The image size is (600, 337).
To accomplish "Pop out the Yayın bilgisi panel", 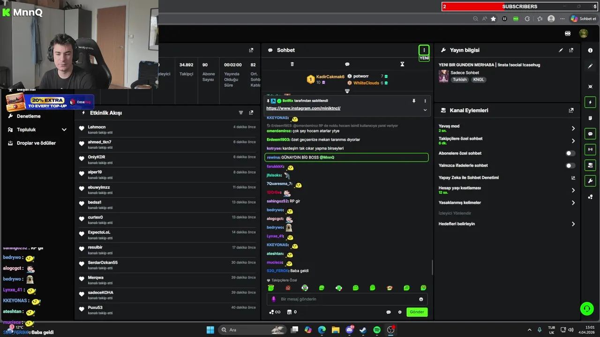I will 571,50.
